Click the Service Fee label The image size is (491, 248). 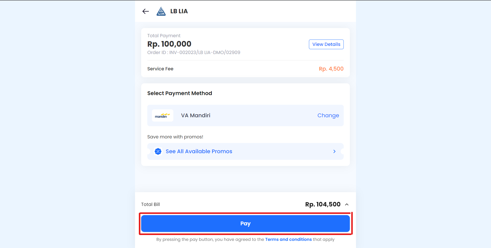(x=160, y=69)
